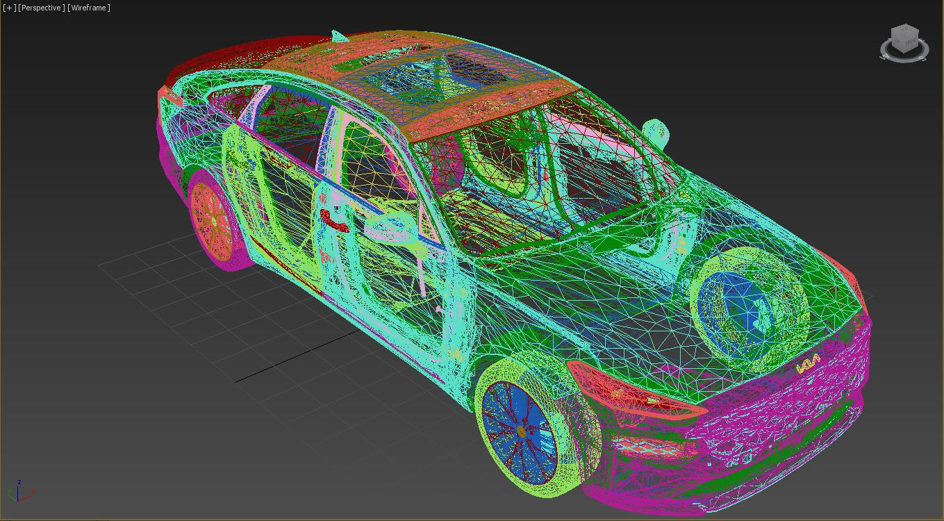Viewport: 944px width, 521px height.
Task: Select the roof antenna fin
Action: coord(338,35)
